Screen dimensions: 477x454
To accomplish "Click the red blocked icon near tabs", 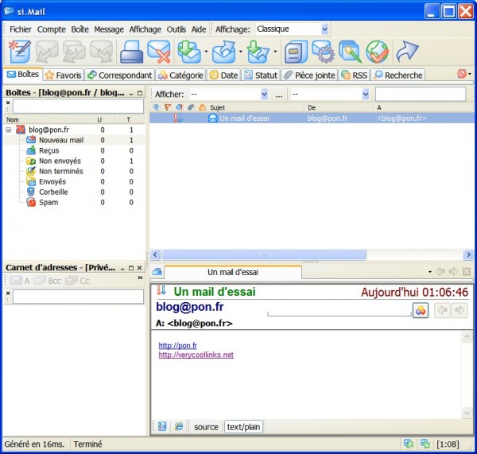I will (x=461, y=74).
